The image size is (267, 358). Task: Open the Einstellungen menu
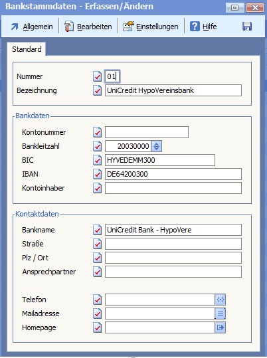[151, 27]
